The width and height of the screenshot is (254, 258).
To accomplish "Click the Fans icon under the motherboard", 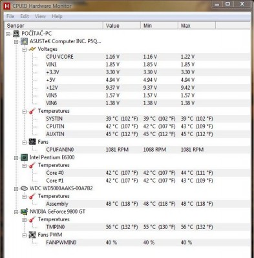I will tap(32, 142).
